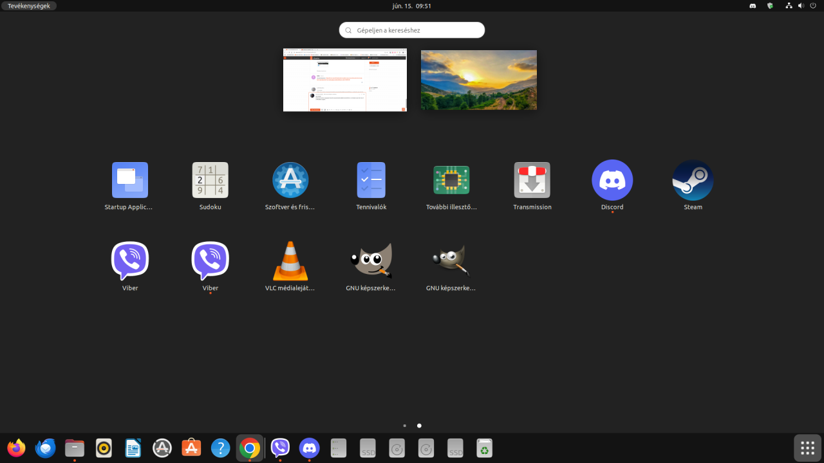Expand the system menu via power icon
This screenshot has width=824, height=463.
pyautogui.click(x=812, y=6)
